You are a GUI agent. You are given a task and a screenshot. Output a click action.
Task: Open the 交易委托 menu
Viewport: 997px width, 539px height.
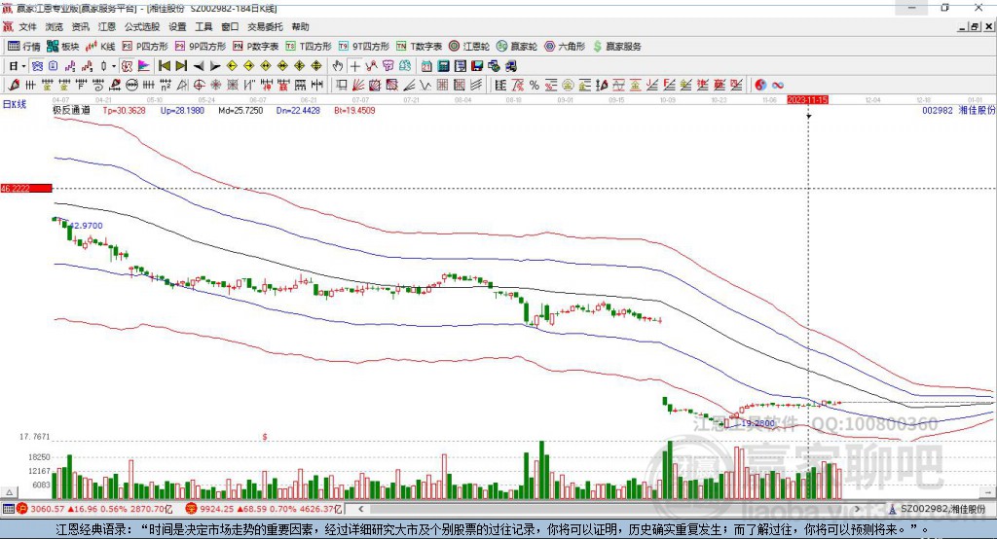click(x=265, y=26)
